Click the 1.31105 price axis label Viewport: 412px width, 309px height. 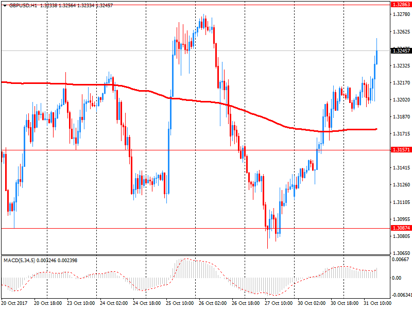tap(401, 202)
